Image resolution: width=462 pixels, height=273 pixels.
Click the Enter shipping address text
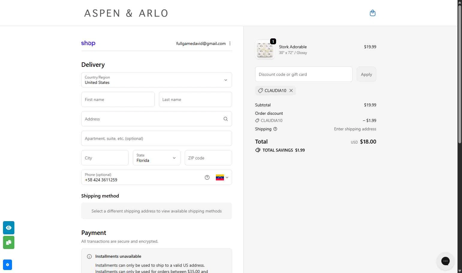355,129
